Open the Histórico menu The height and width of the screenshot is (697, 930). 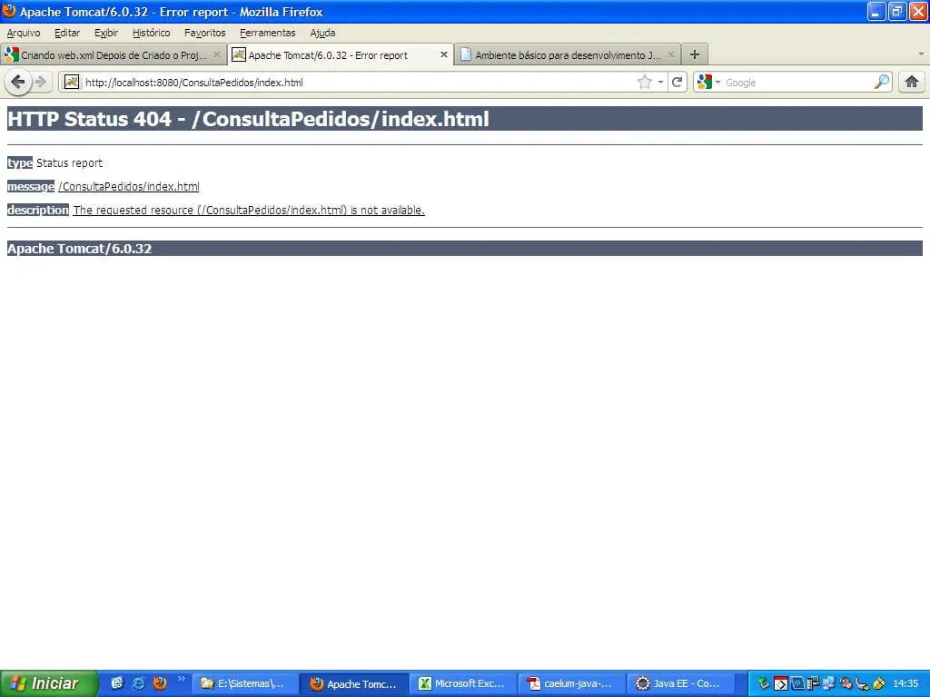[x=152, y=33]
